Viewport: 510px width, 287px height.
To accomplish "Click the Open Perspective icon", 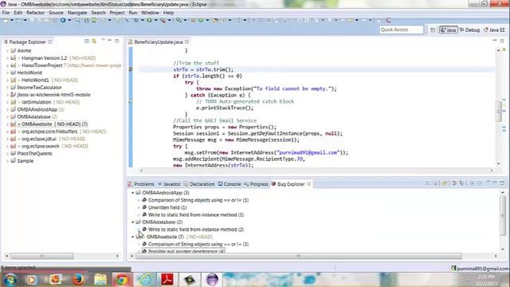I will point(433,30).
